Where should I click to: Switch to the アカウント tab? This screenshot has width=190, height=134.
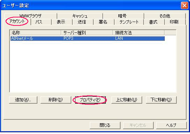tap(17, 22)
